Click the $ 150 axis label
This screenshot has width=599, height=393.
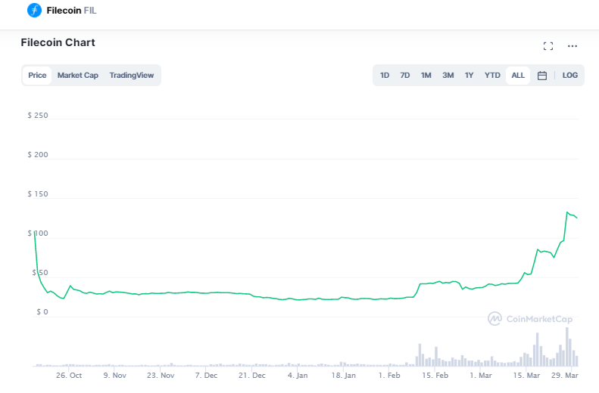click(x=38, y=194)
